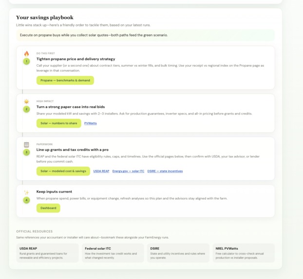Select step number 4 badge
The width and height of the screenshot is (303, 279).
pyautogui.click(x=26, y=200)
